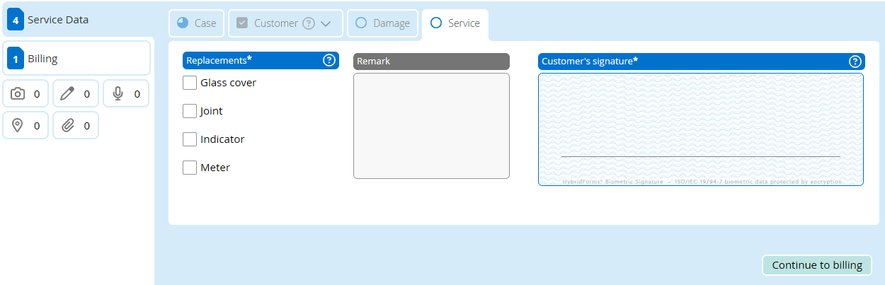The image size is (885, 285).
Task: Click the location pin icon
Action: [18, 125]
